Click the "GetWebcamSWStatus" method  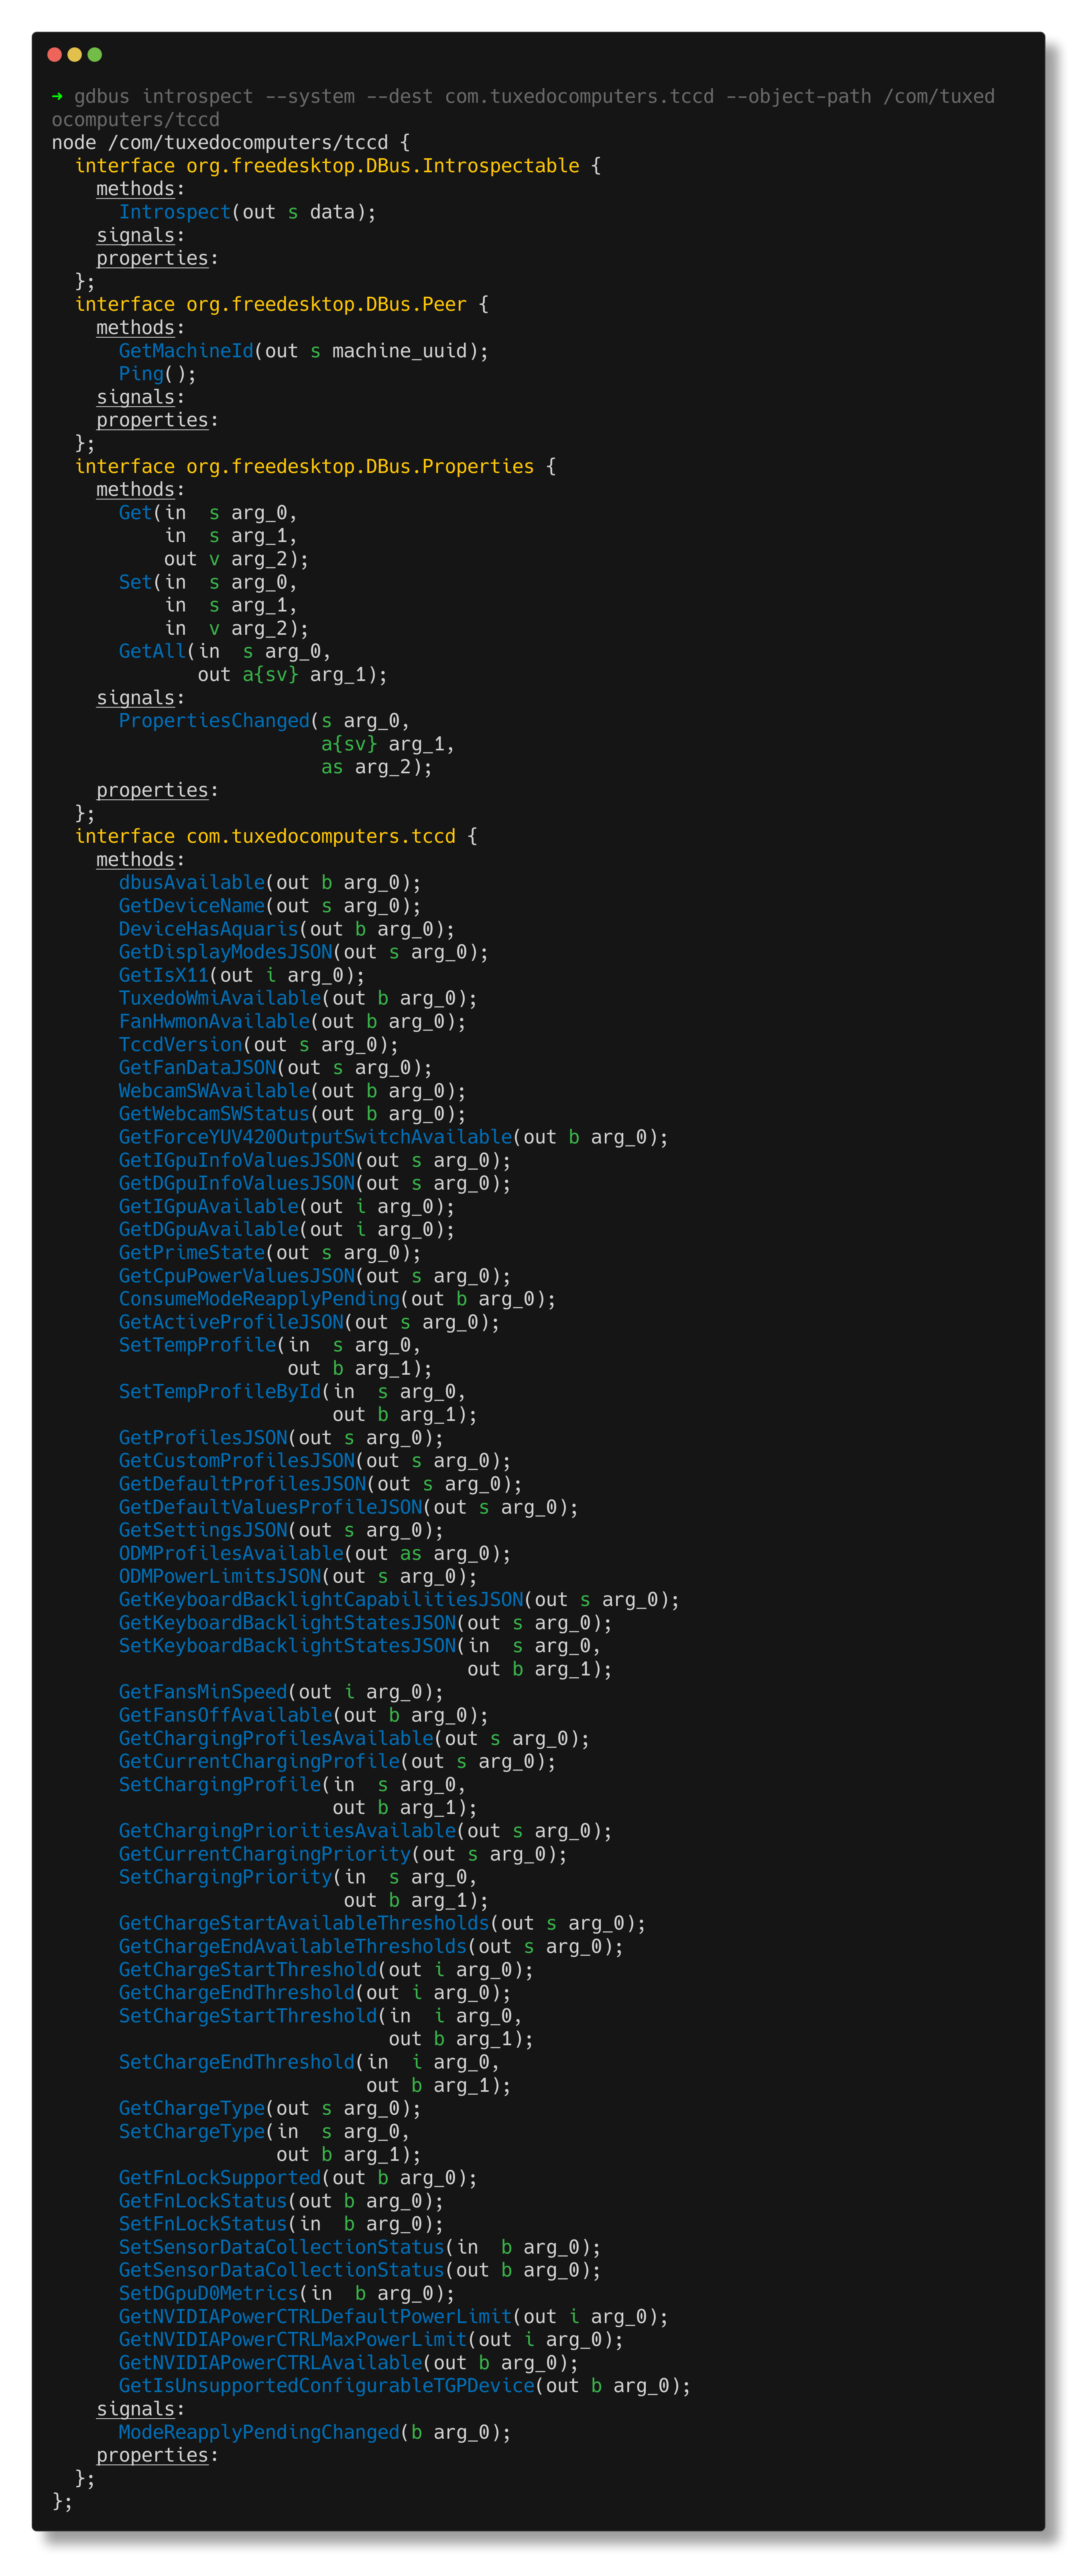point(214,1114)
